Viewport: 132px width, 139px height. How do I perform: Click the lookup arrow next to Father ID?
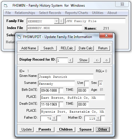(54, 118)
